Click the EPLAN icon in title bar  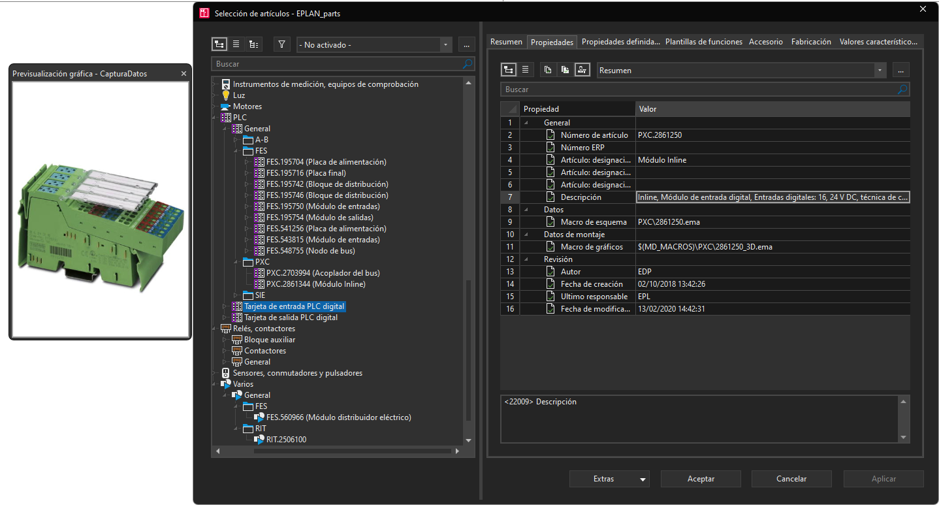tap(204, 13)
